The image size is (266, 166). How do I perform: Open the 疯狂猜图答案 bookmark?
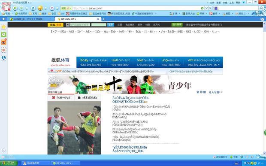click(x=119, y=13)
